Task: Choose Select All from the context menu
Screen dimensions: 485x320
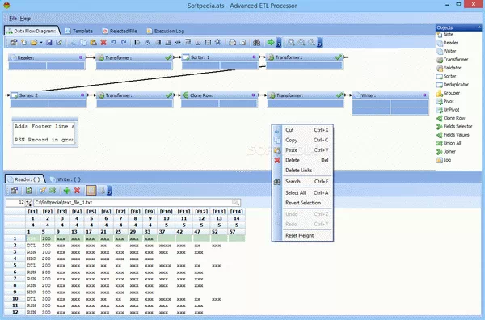Action: (302, 193)
